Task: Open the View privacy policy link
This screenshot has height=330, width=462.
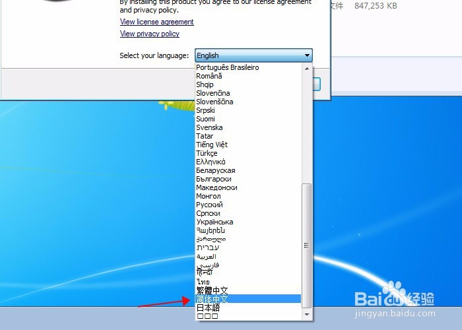Action: [x=150, y=34]
